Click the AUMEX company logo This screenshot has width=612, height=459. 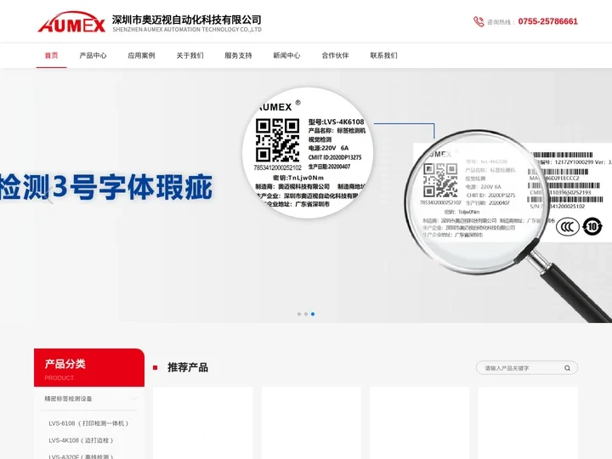point(71,22)
